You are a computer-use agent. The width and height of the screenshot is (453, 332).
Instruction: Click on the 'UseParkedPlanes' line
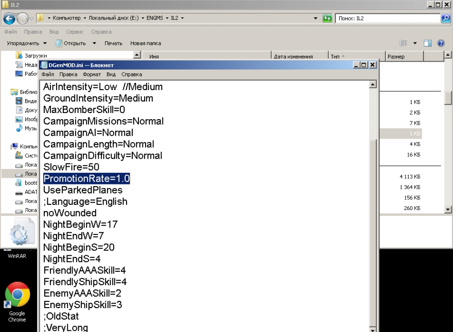83,190
